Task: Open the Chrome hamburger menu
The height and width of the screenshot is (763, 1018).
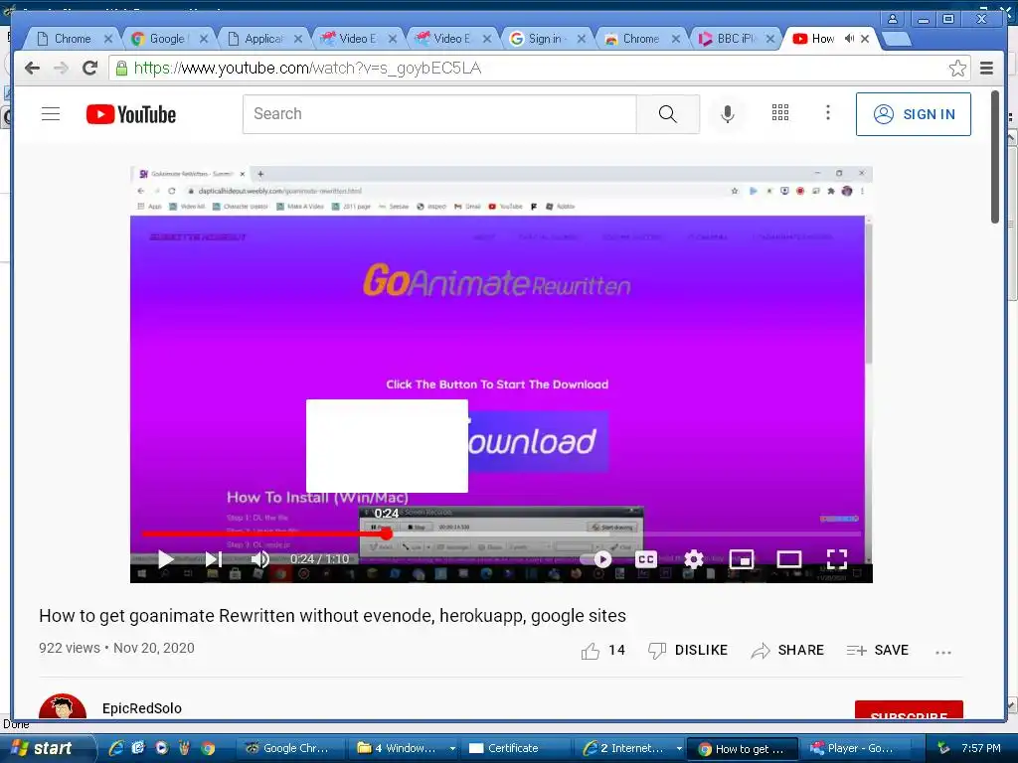Action: point(986,69)
